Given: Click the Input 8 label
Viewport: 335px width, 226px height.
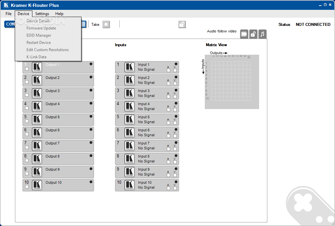Looking at the screenshot, I should point(144,157).
